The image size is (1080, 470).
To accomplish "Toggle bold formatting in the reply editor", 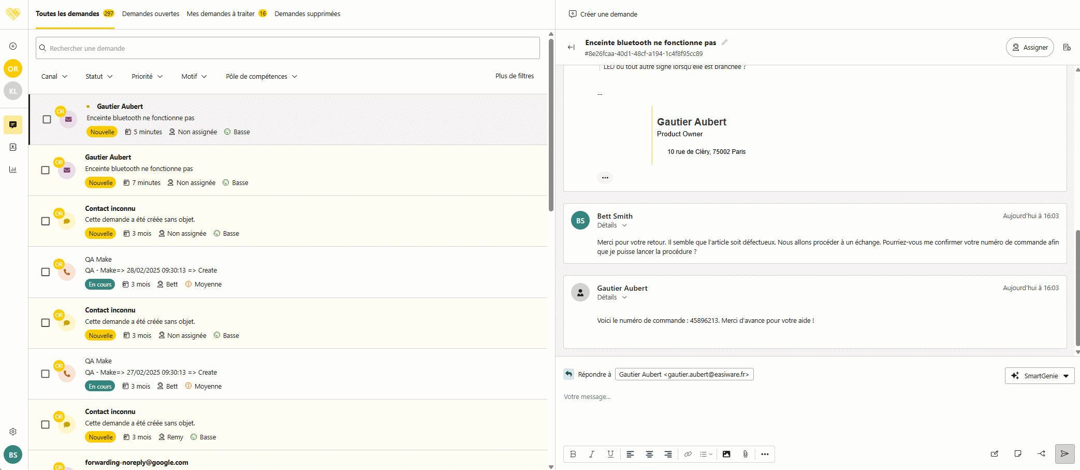I will point(573,454).
